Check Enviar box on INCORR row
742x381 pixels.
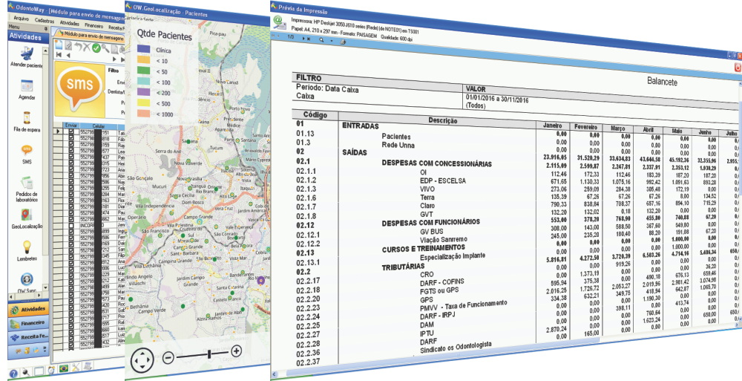[x=71, y=226]
